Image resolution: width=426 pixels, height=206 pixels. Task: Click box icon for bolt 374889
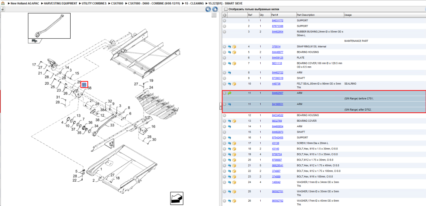coord(234,176)
